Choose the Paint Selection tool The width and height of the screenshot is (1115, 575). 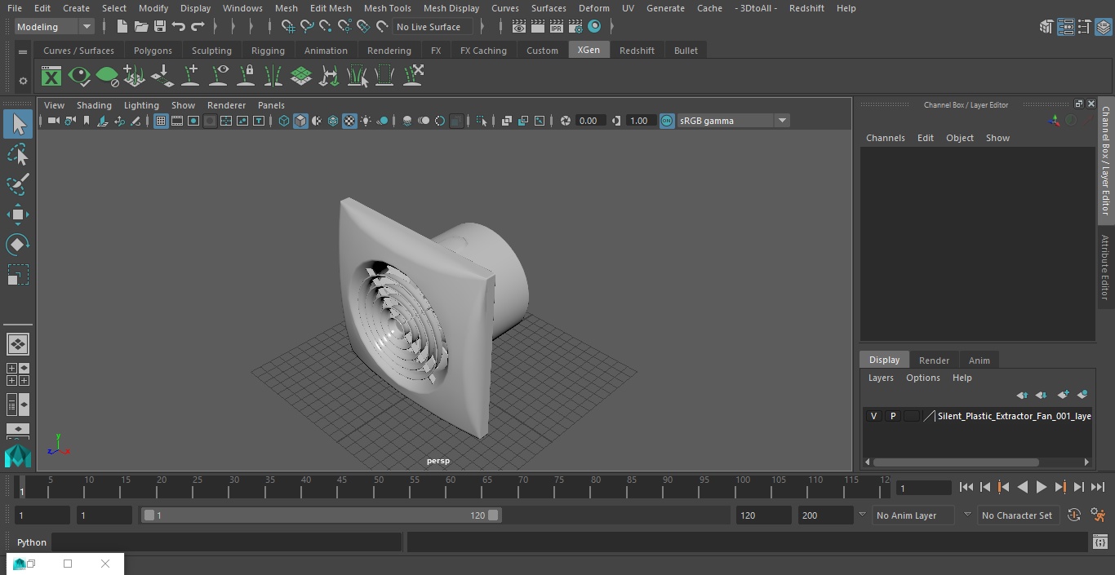18,184
